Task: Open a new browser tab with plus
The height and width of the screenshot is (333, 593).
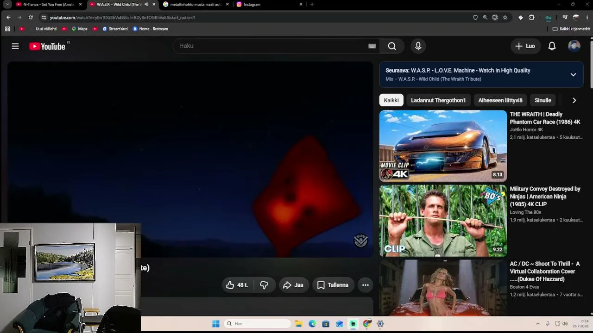Action: tap(312, 5)
